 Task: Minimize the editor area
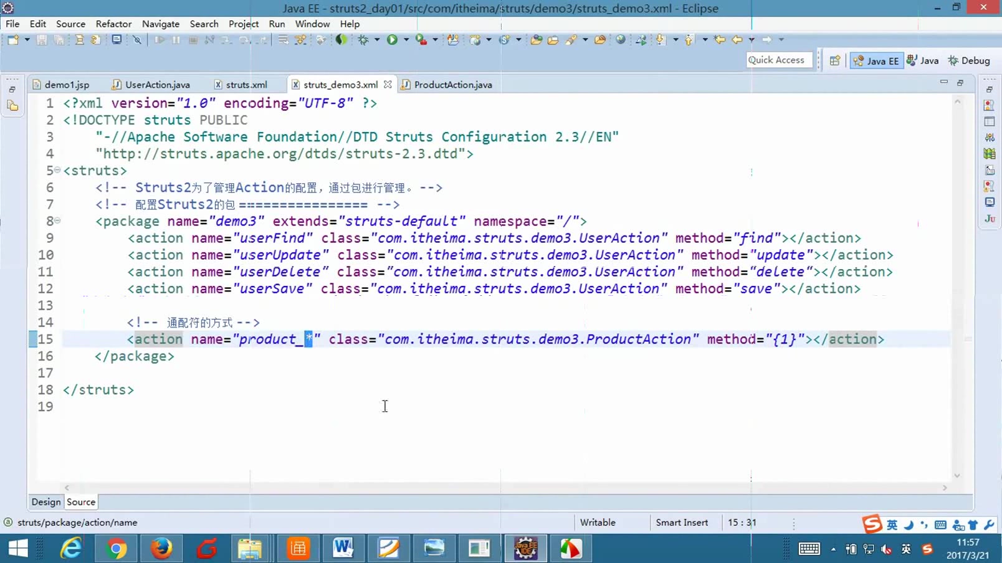click(944, 82)
